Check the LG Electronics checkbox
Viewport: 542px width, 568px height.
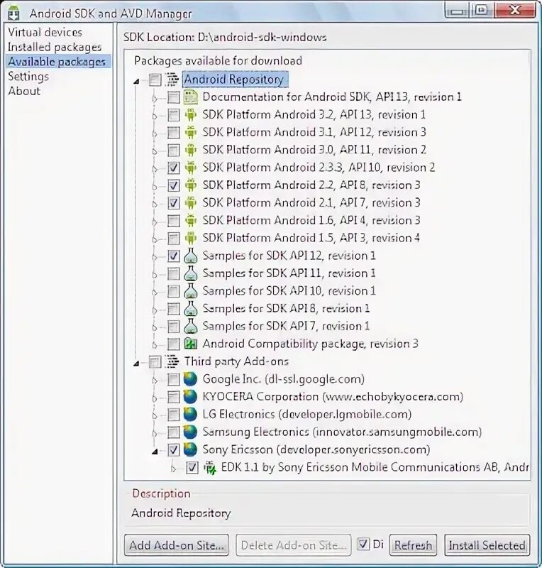coord(173,415)
